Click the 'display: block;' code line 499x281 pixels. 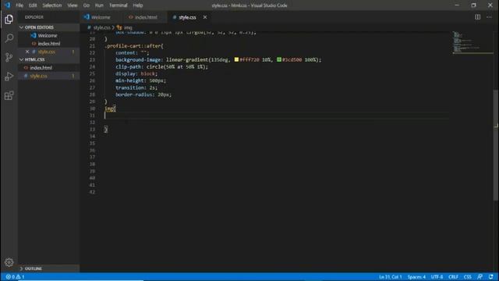click(136, 73)
